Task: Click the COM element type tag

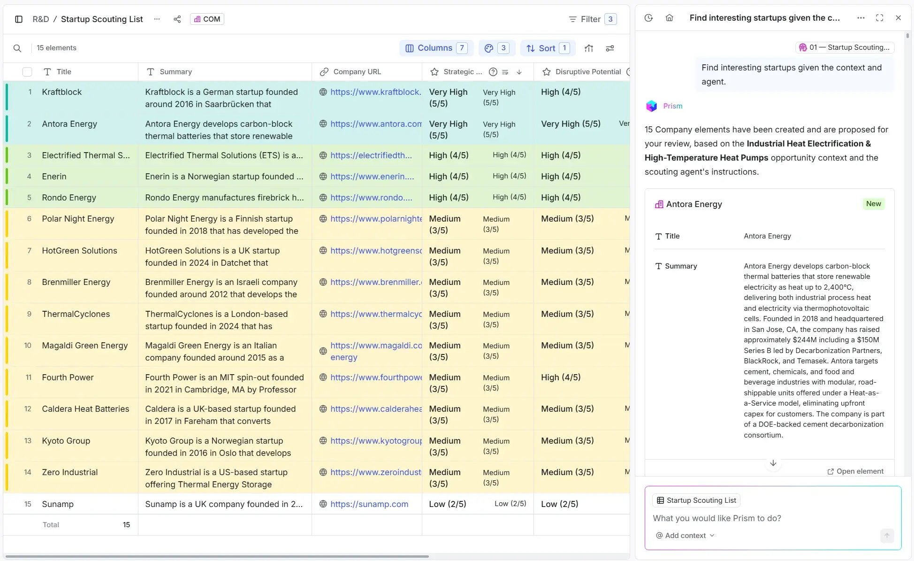Action: point(207,19)
